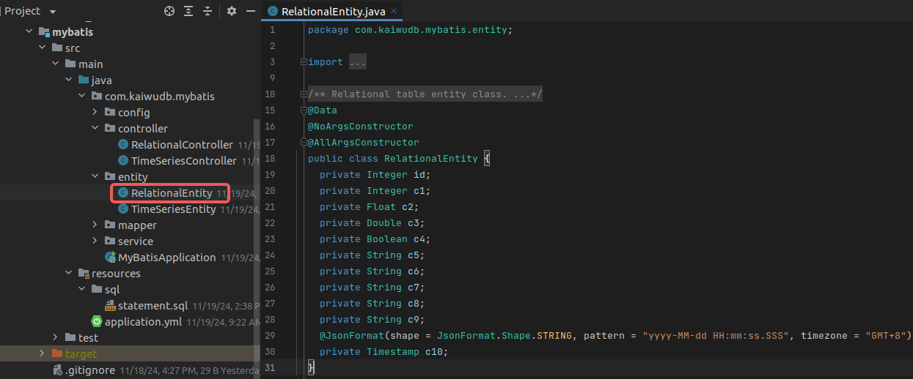Click the Expand All icon in Project toolbar
This screenshot has width=913, height=379.
pos(188,11)
